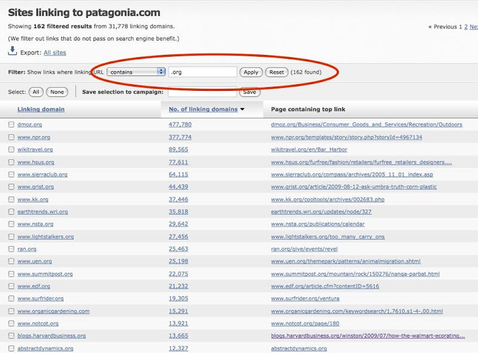Click the 89,565 linking domains count
The height and width of the screenshot is (353, 478).
click(178, 149)
